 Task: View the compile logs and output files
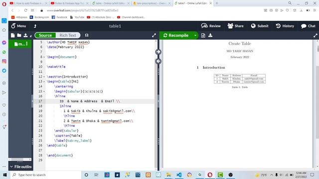coord(203,35)
